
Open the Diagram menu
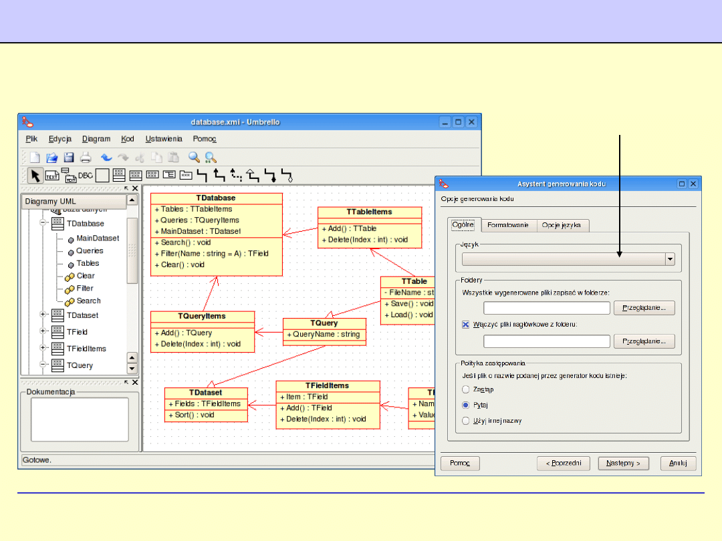tap(96, 139)
